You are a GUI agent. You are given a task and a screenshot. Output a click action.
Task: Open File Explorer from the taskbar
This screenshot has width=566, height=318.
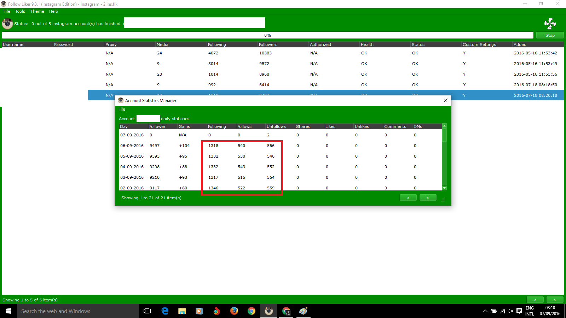182,311
